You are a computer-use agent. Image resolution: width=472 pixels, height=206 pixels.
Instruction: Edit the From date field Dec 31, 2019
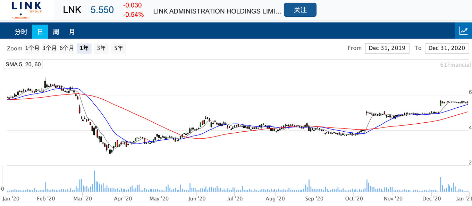click(387, 48)
